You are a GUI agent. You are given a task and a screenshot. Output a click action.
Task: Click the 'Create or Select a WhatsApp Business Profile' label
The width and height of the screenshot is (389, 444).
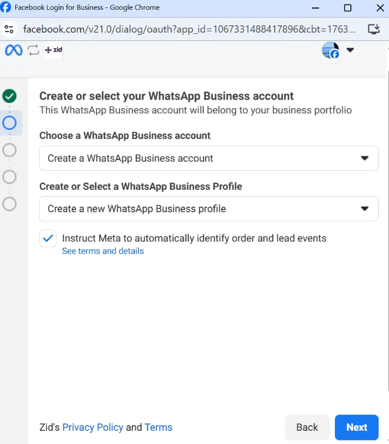coord(141,186)
